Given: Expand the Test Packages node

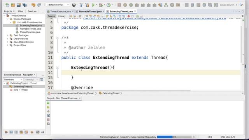Looking at the screenshot, I should coord(7,35).
